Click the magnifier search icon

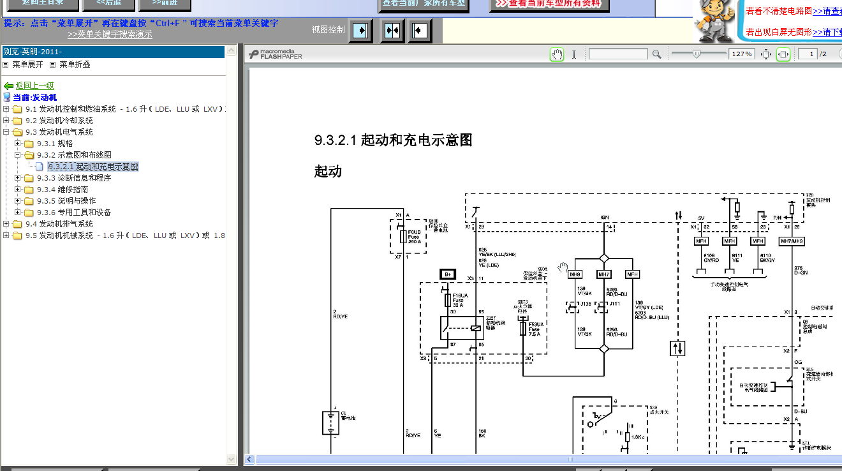(656, 54)
